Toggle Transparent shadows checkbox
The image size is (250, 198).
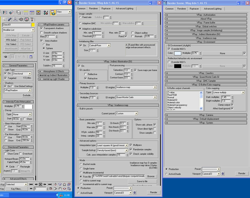click(x=41, y=28)
